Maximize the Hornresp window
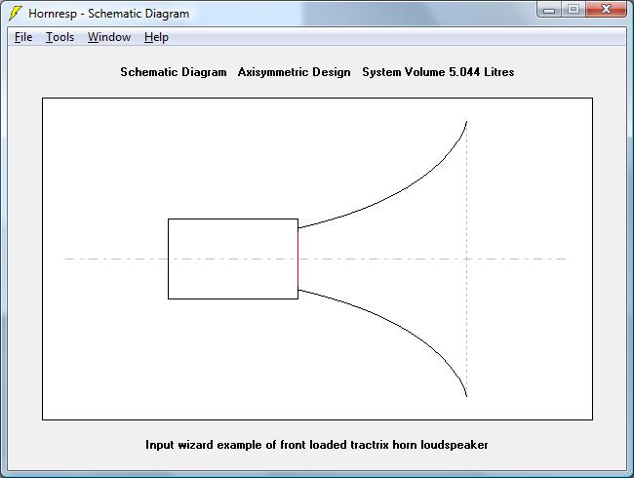The width and height of the screenshot is (634, 478). [573, 10]
